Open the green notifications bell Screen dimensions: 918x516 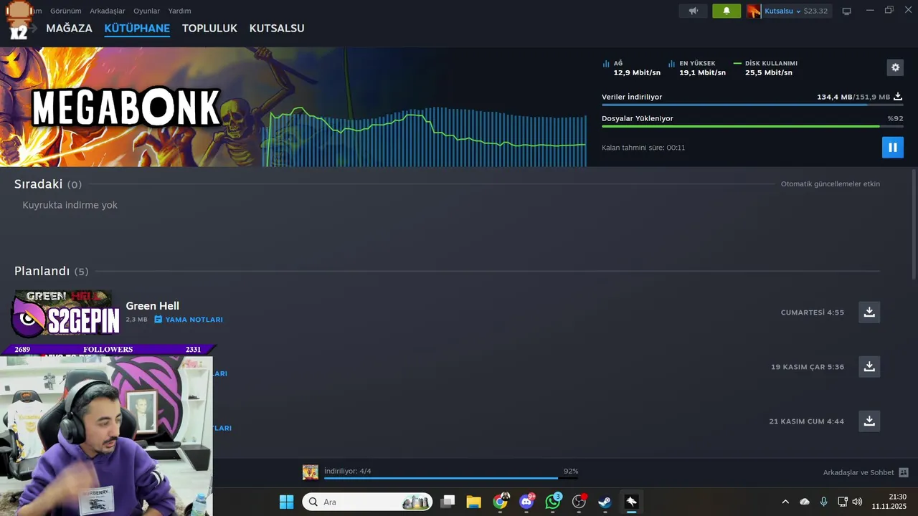727,11
